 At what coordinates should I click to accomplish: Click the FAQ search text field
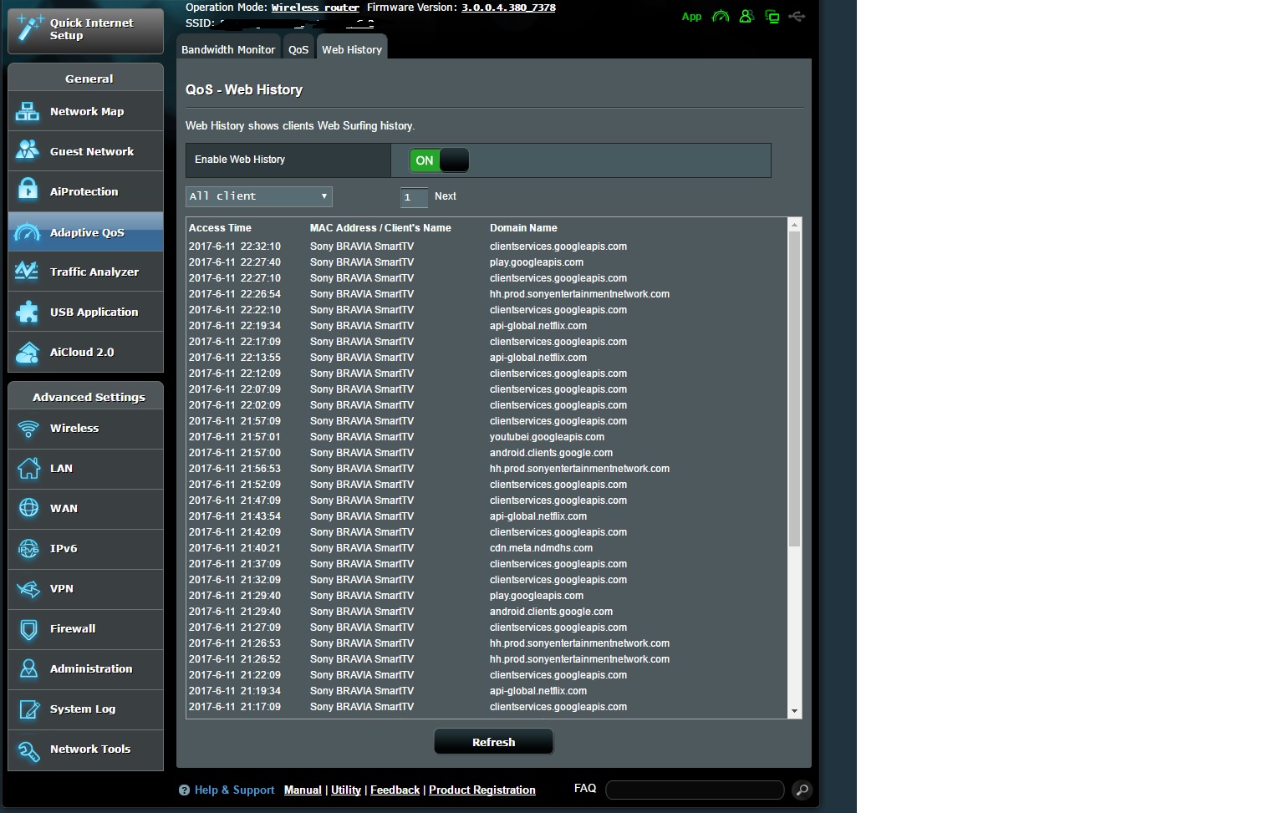click(694, 790)
